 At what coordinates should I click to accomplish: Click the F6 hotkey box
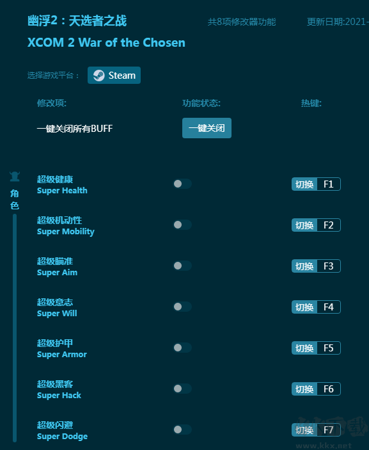tap(329, 389)
